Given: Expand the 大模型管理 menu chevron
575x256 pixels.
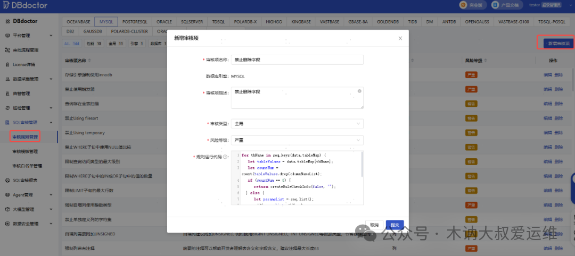Looking at the screenshot, I should click(51, 210).
